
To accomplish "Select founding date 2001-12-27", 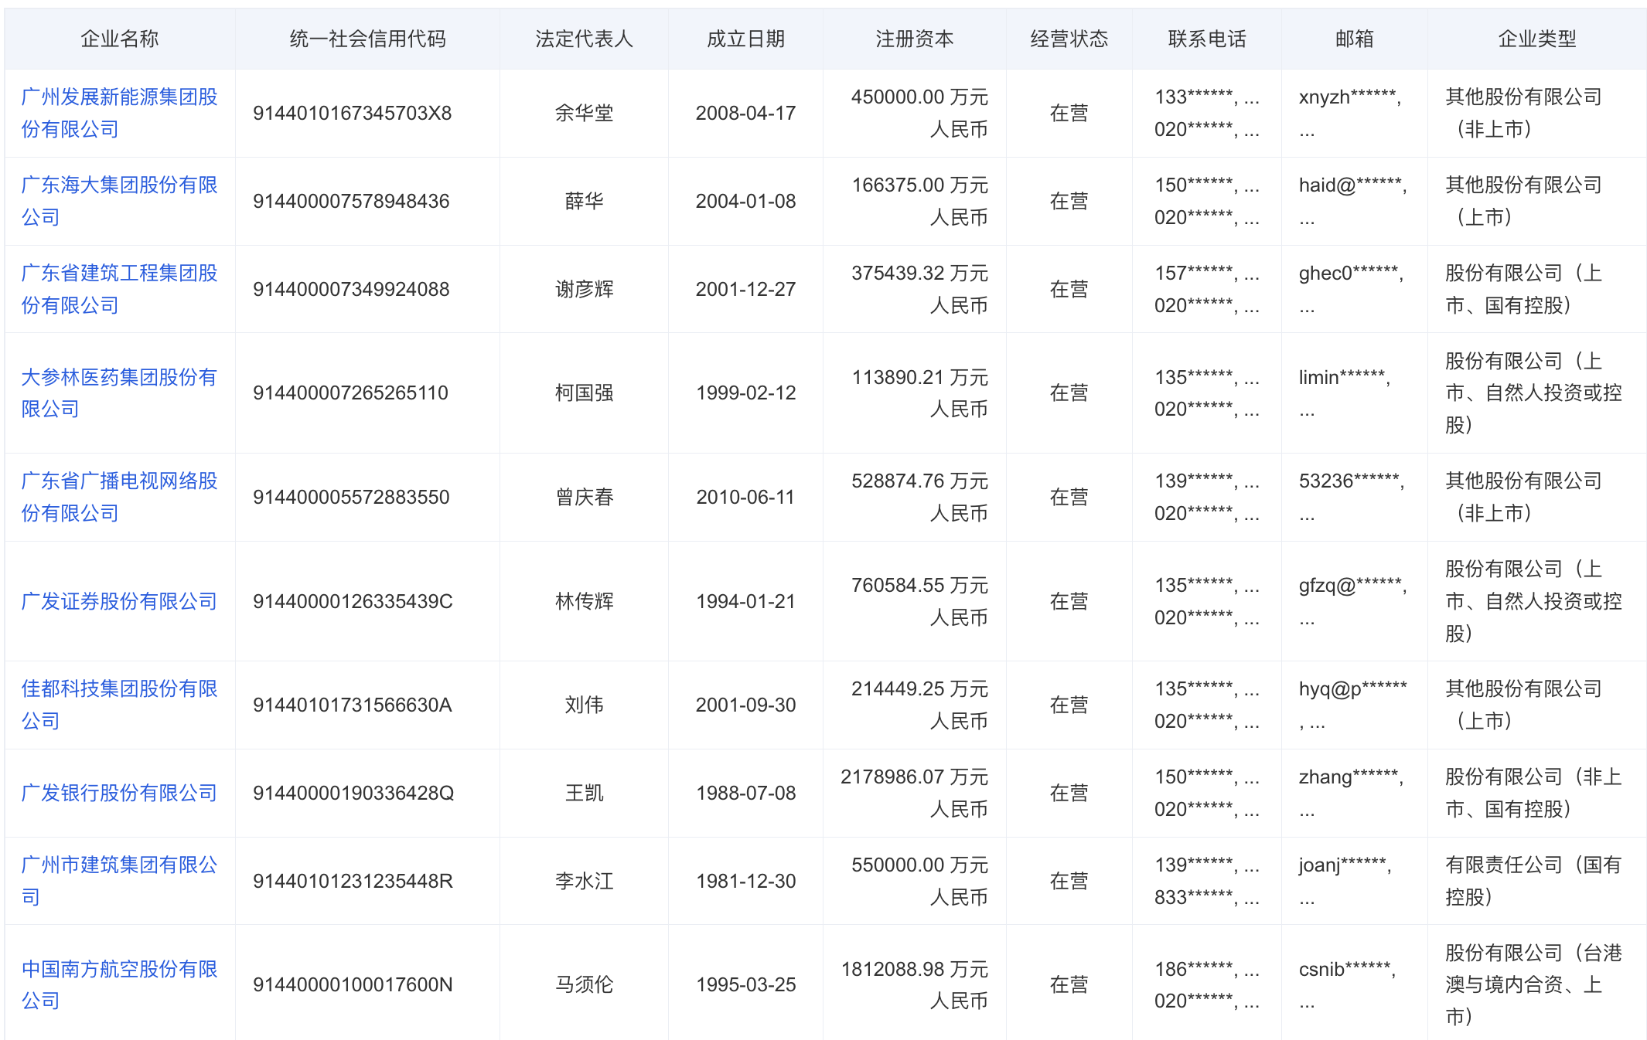I will 745,289.
